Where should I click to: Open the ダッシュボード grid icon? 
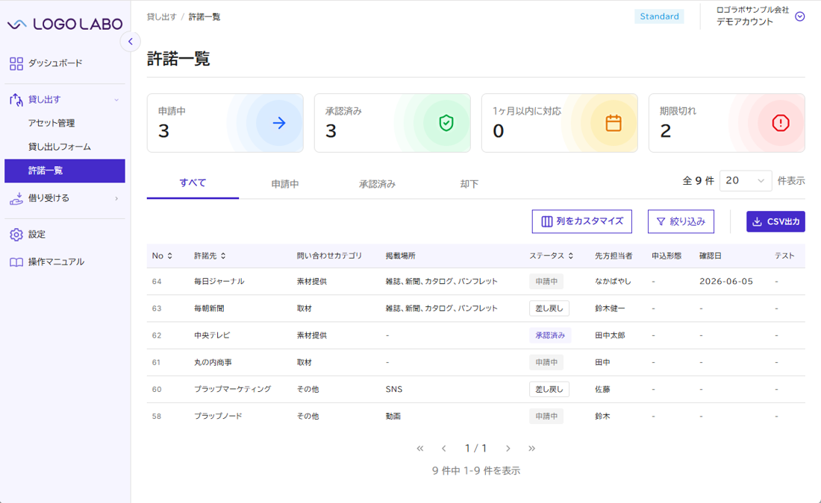16,63
